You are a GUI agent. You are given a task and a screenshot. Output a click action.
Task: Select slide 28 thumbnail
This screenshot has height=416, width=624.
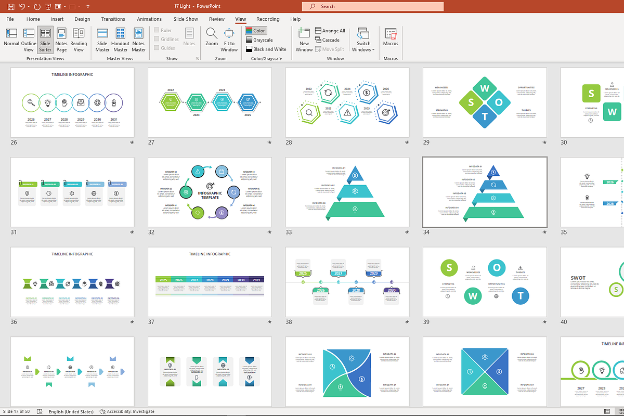click(x=347, y=102)
